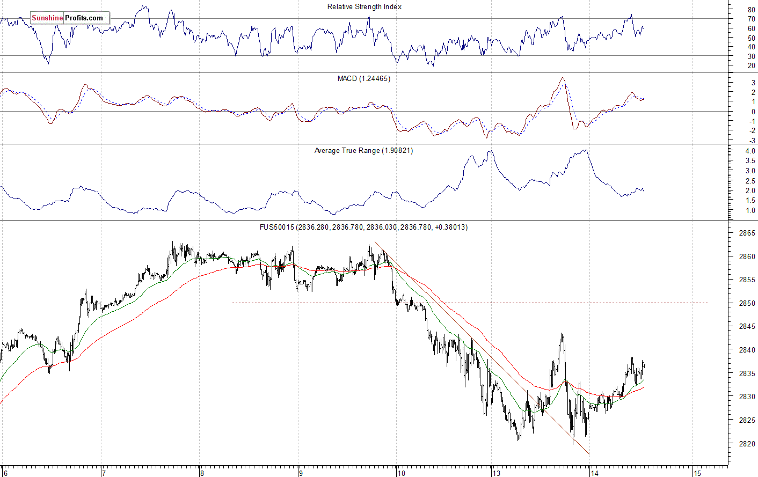Click date axis label 7
The height and width of the screenshot is (477, 758).
[x=104, y=473]
